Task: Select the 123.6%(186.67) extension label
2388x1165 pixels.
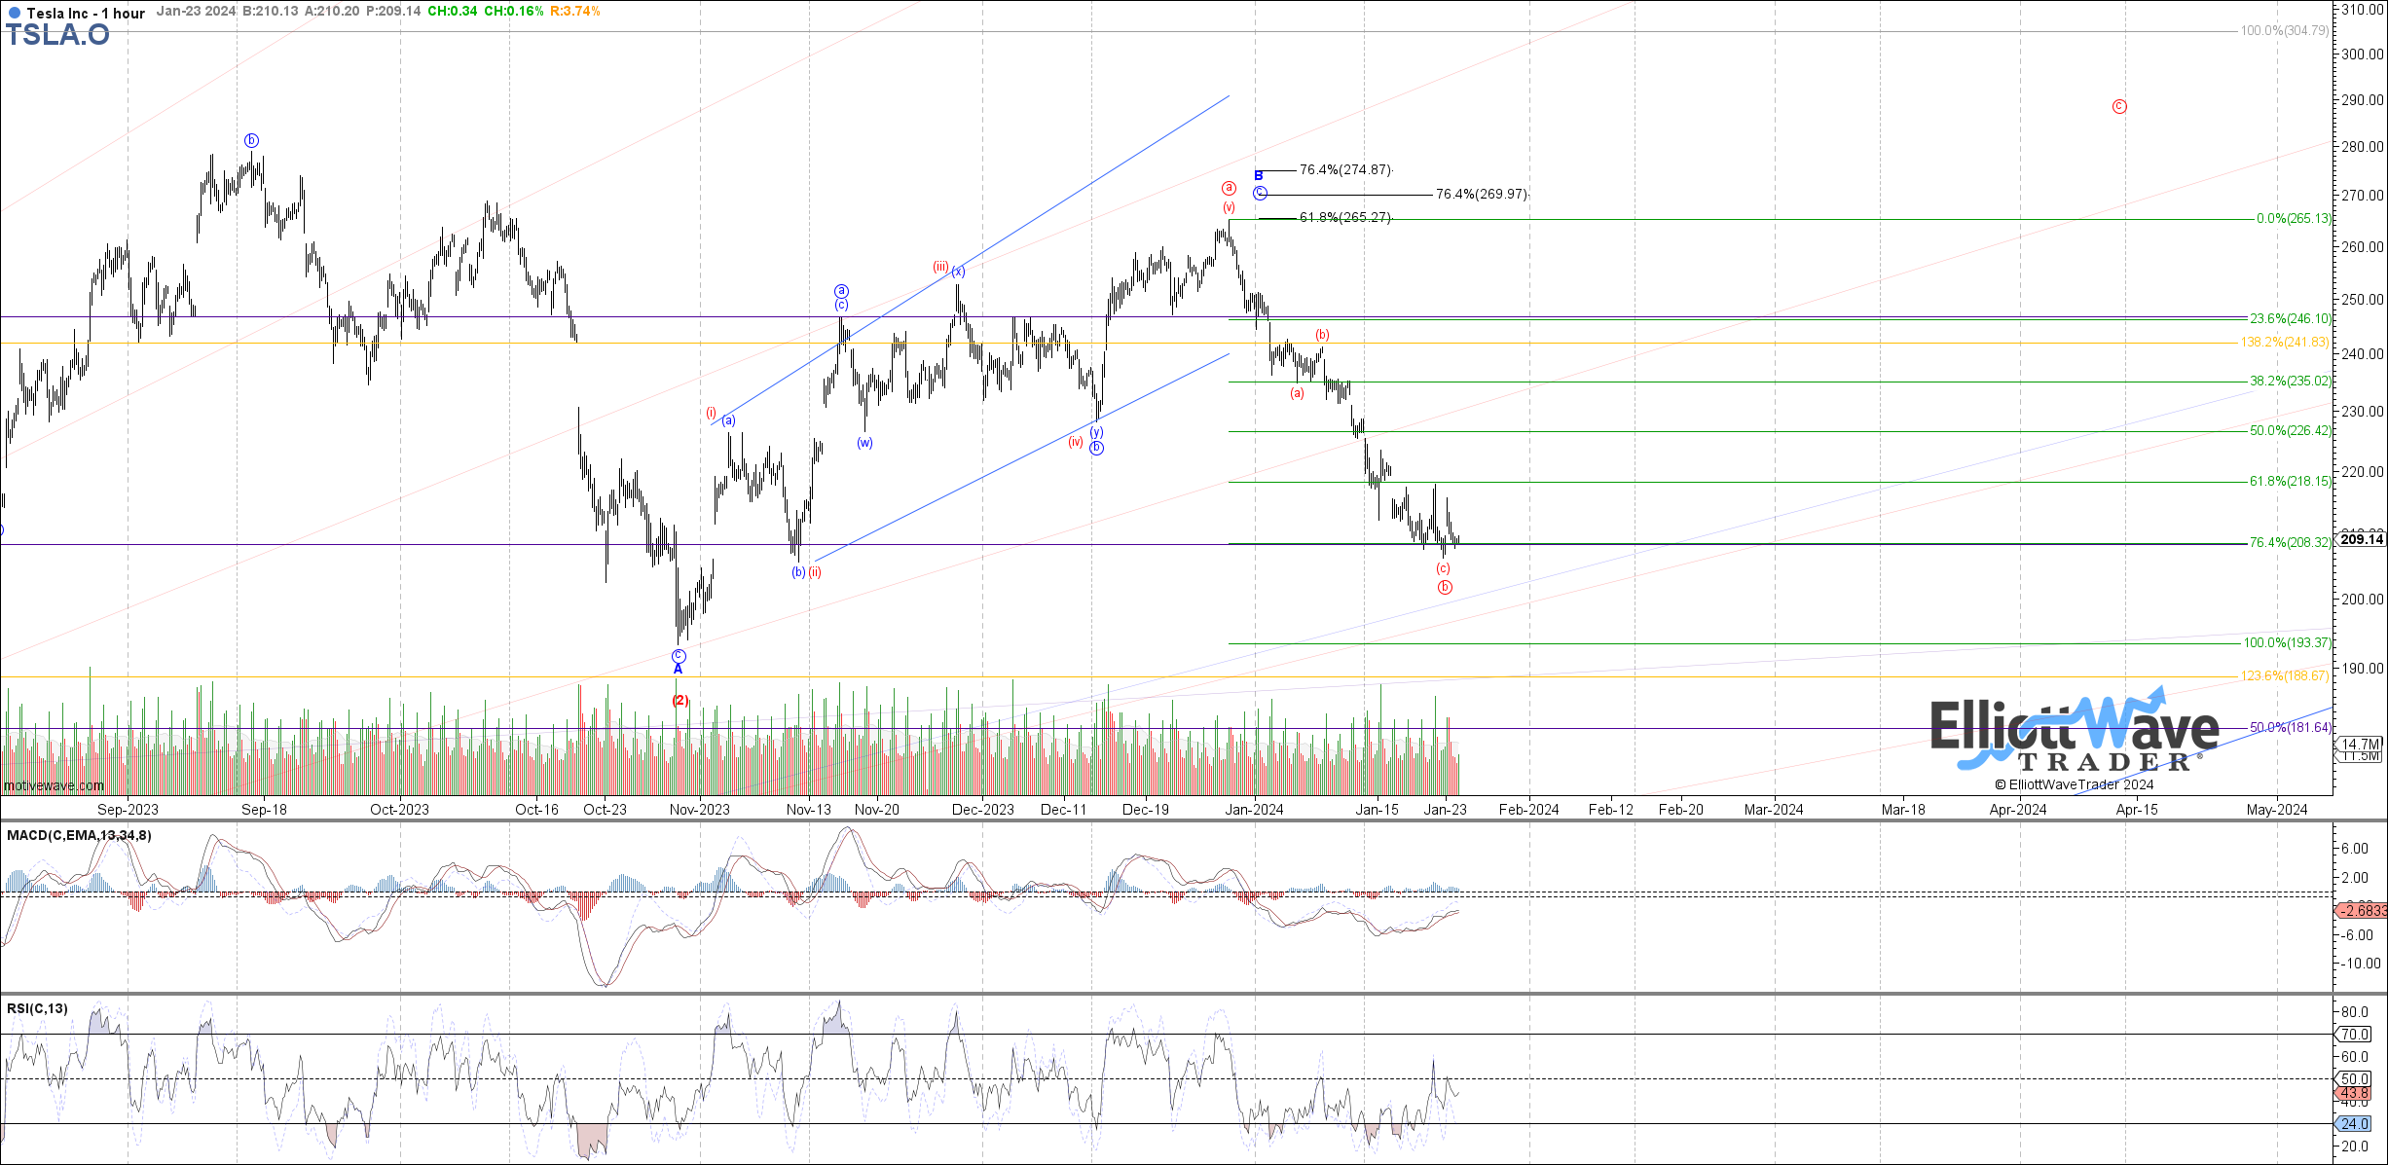Action: 2284,676
